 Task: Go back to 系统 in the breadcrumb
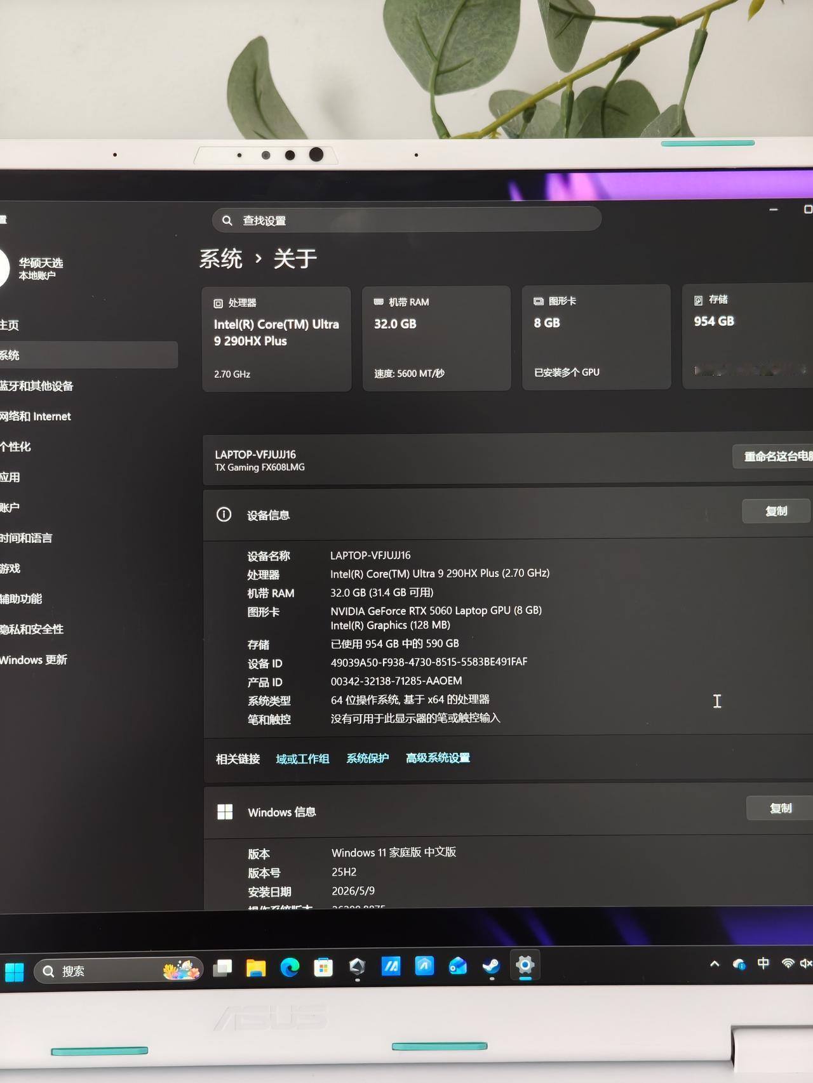[x=220, y=259]
